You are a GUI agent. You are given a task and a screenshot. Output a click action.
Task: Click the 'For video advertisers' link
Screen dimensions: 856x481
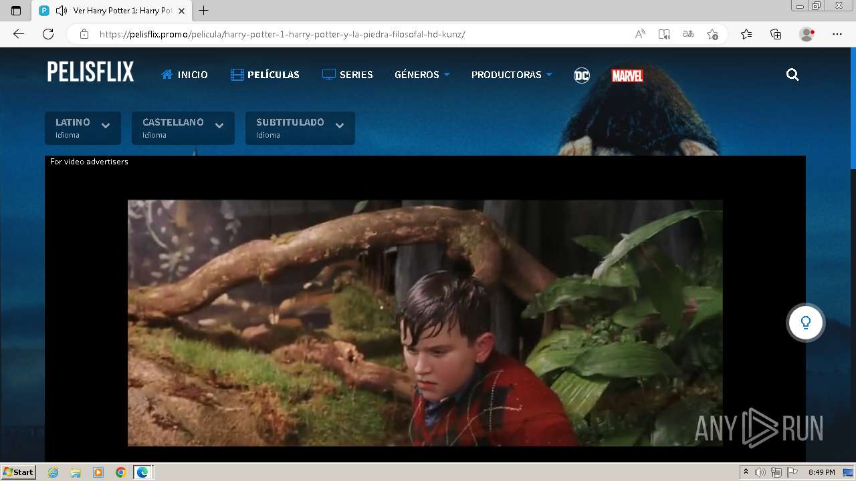click(89, 162)
